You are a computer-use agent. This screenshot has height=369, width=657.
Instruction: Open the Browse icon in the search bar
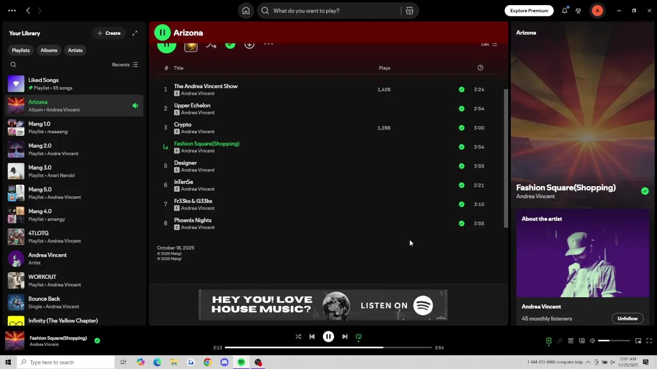click(410, 11)
